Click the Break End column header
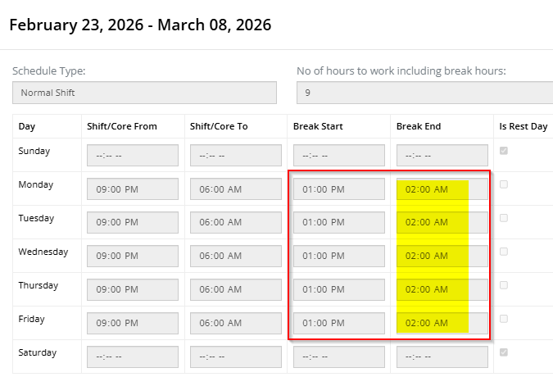553x377 pixels. pyautogui.click(x=420, y=126)
